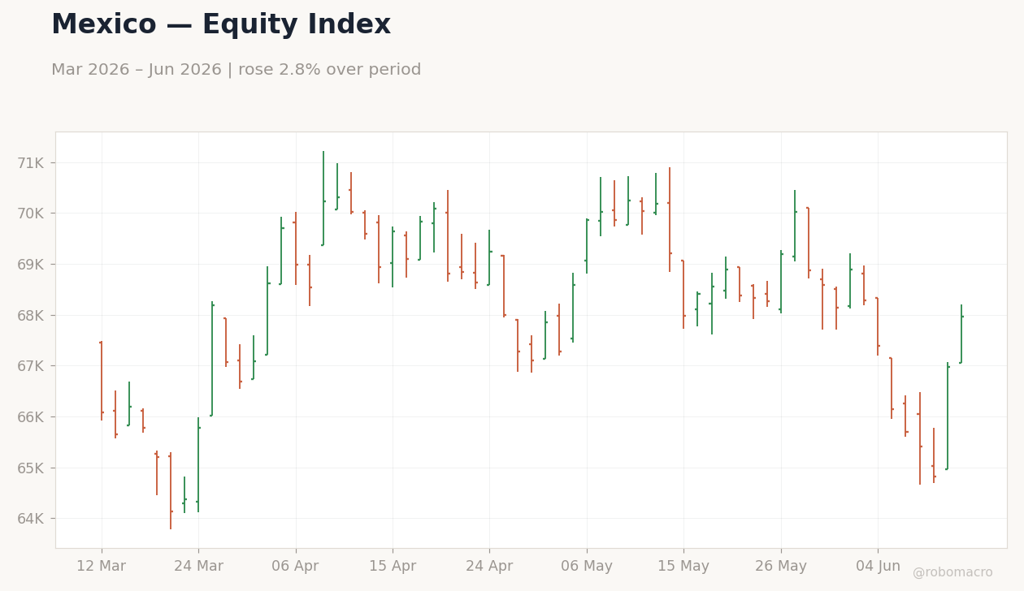Image resolution: width=1024 pixels, height=591 pixels.
Task: Click the 70K y-axis label
Action: click(x=31, y=214)
